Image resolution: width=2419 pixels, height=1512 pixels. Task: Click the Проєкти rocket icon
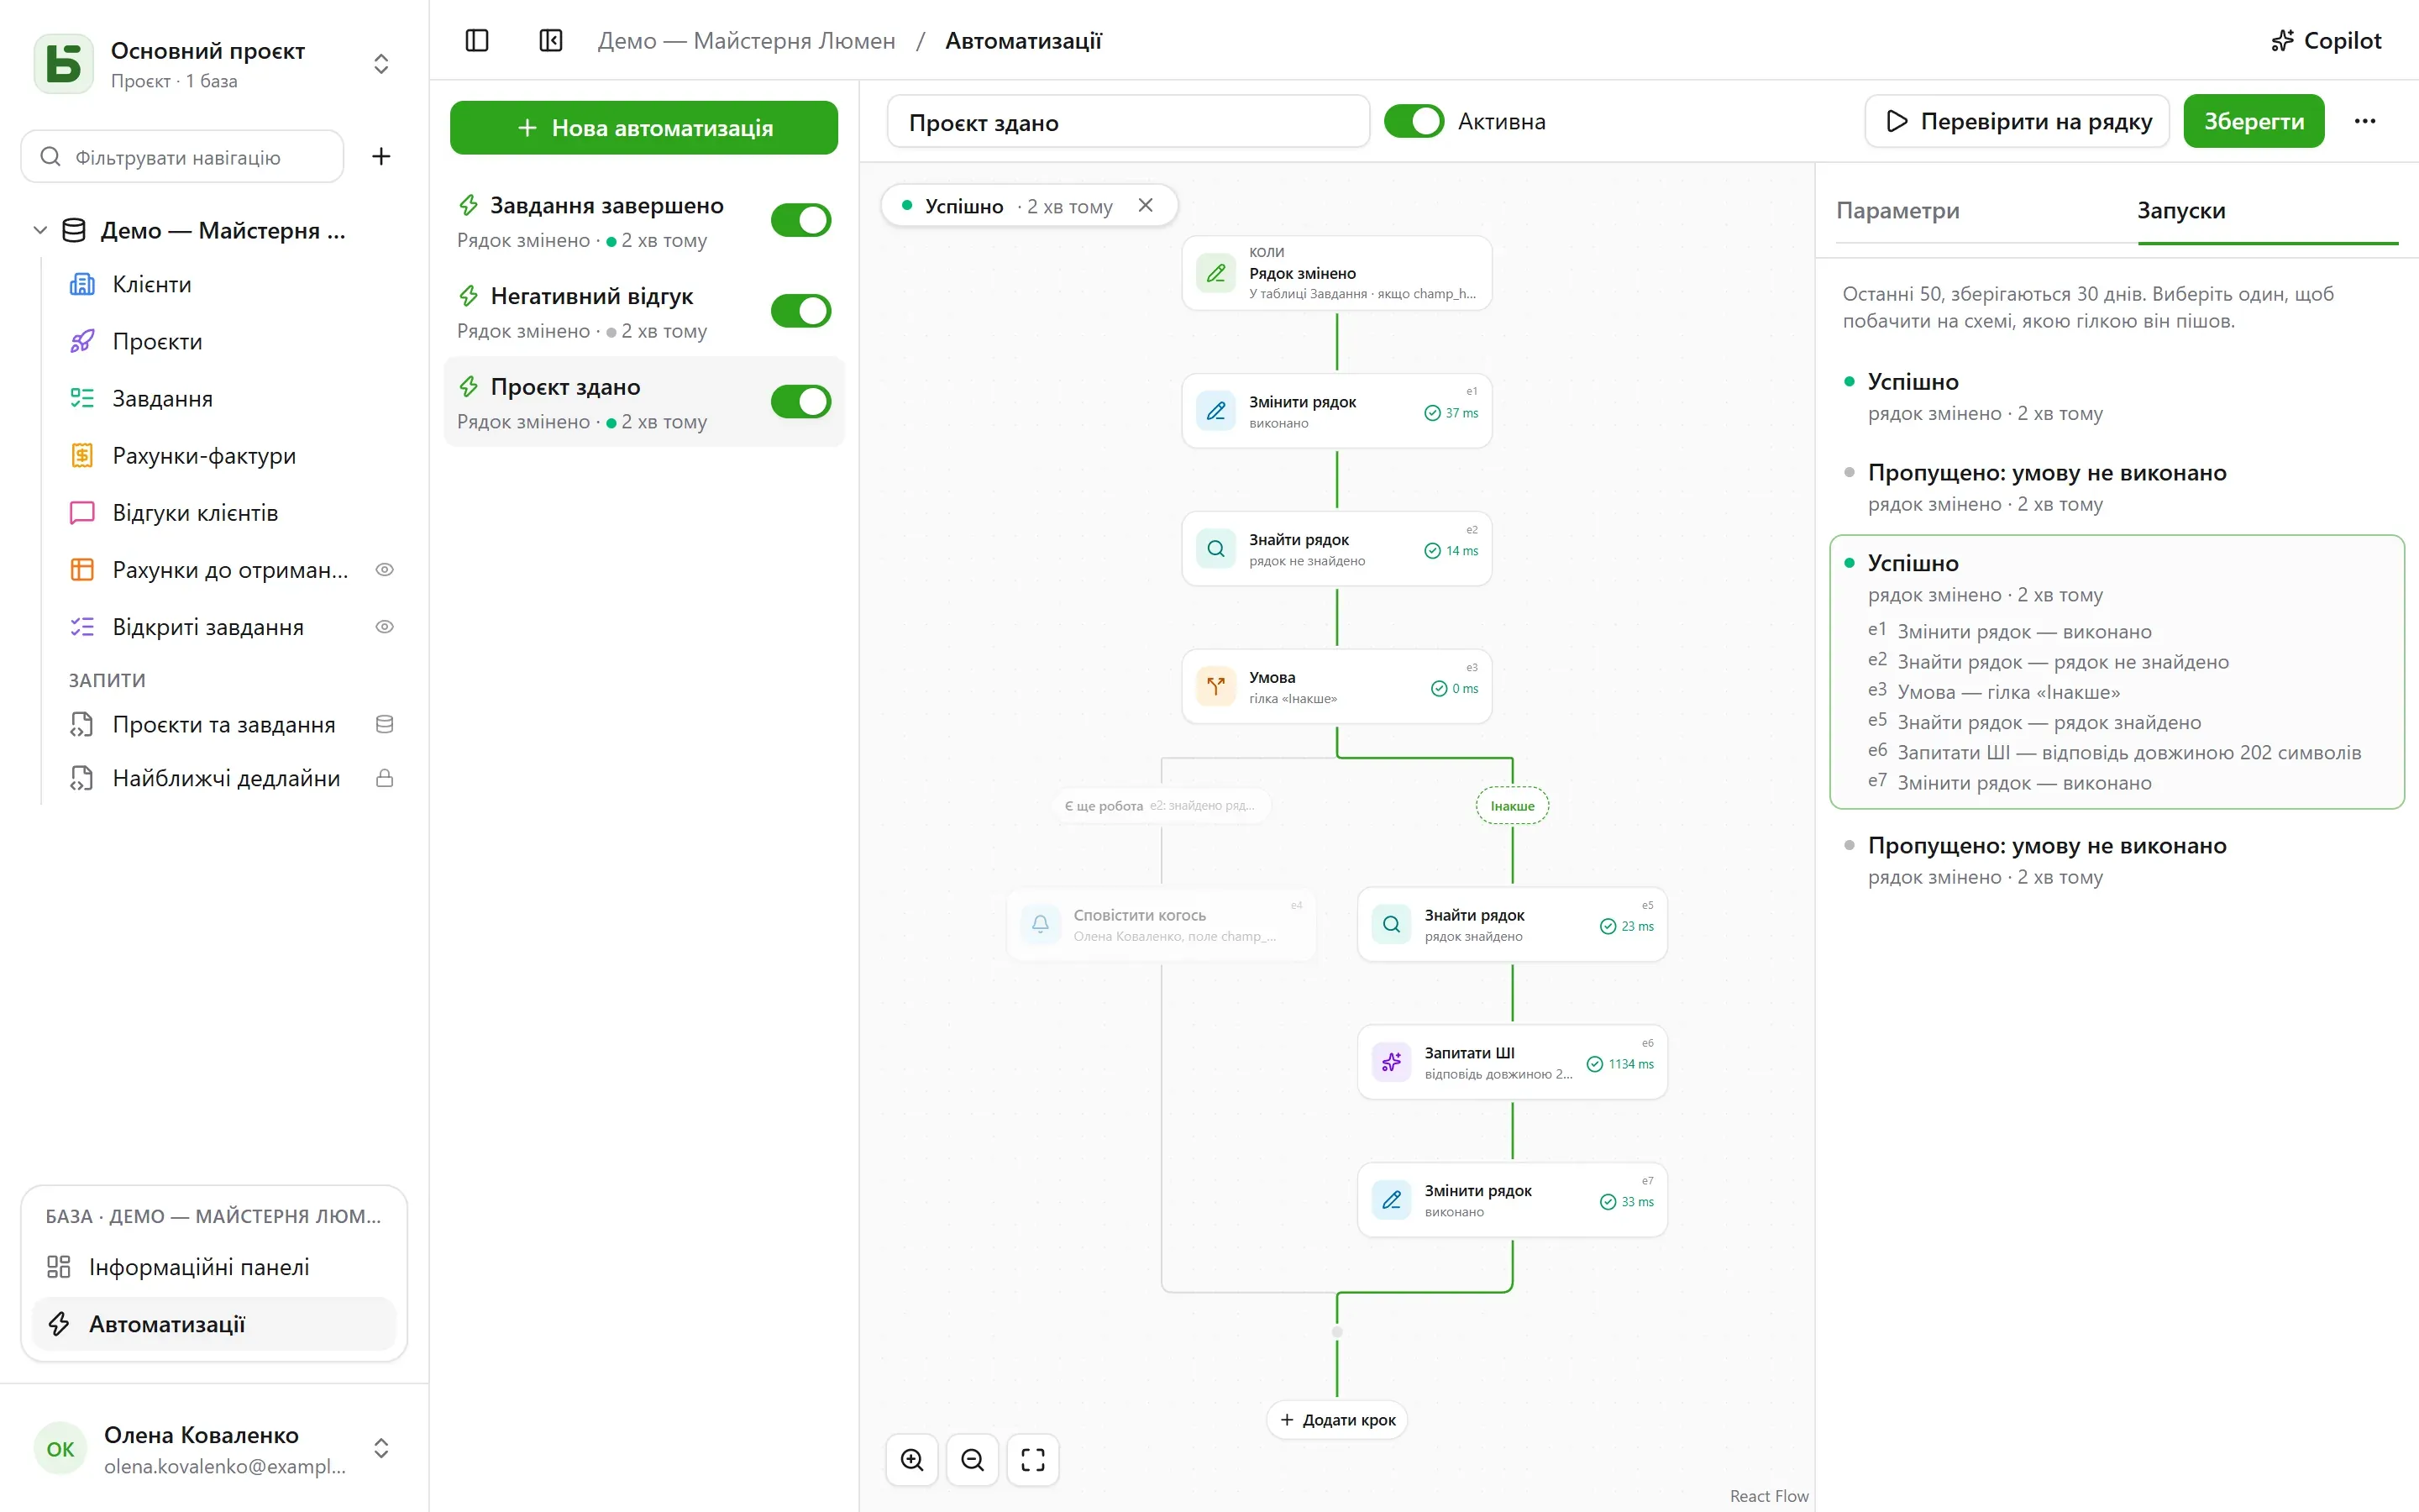click(x=82, y=341)
